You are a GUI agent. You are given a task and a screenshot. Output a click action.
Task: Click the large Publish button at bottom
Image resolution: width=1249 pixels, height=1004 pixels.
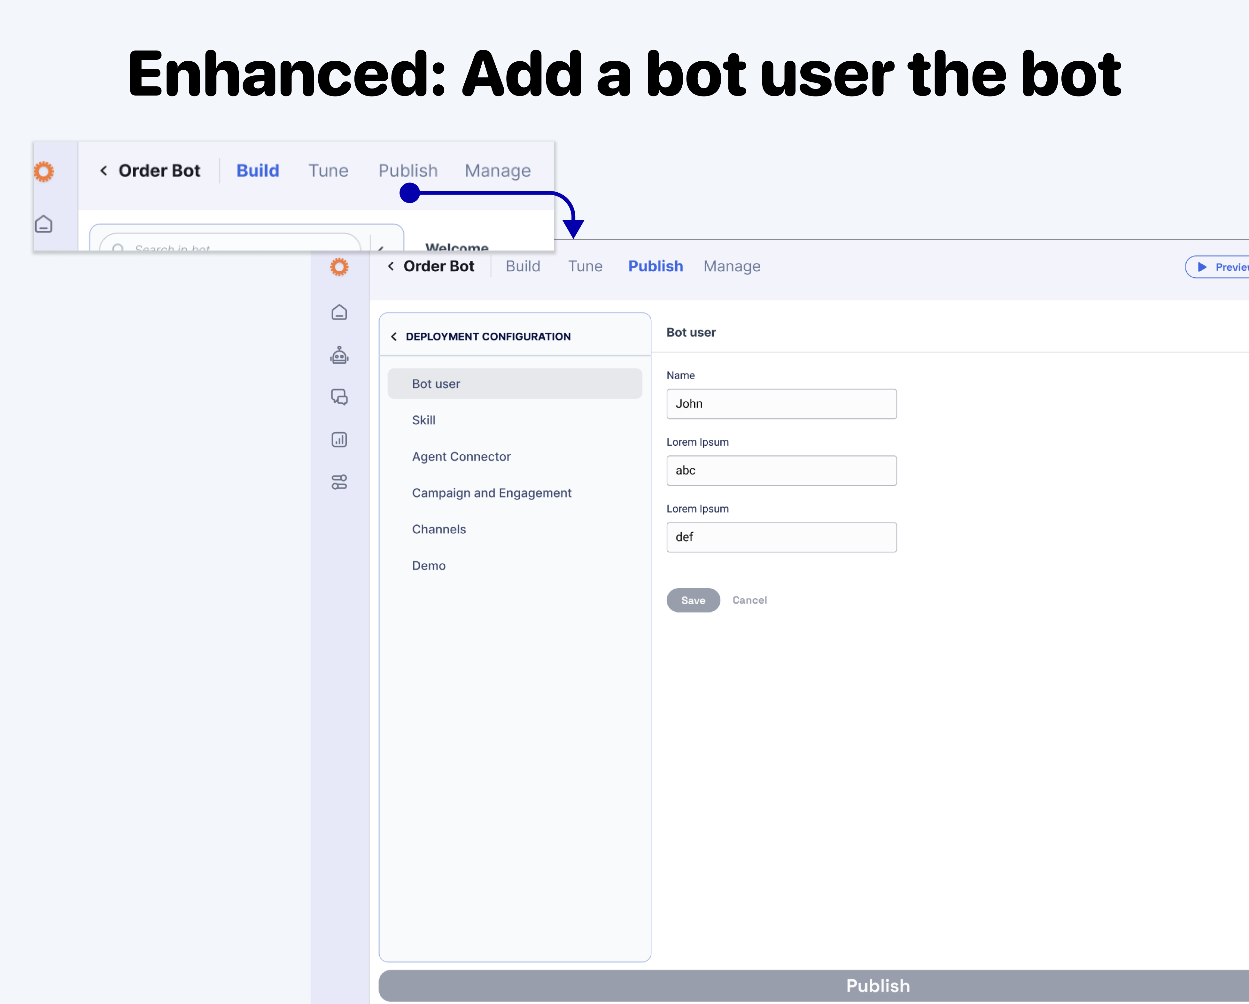pyautogui.click(x=814, y=985)
